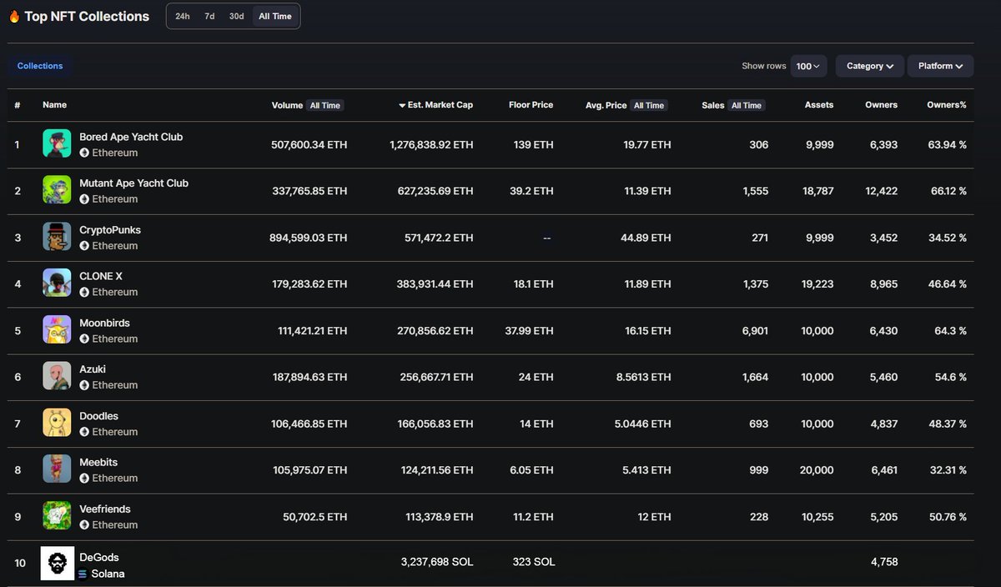Sort by the Owners% column header
Screen dimensions: 1001x587
point(947,105)
